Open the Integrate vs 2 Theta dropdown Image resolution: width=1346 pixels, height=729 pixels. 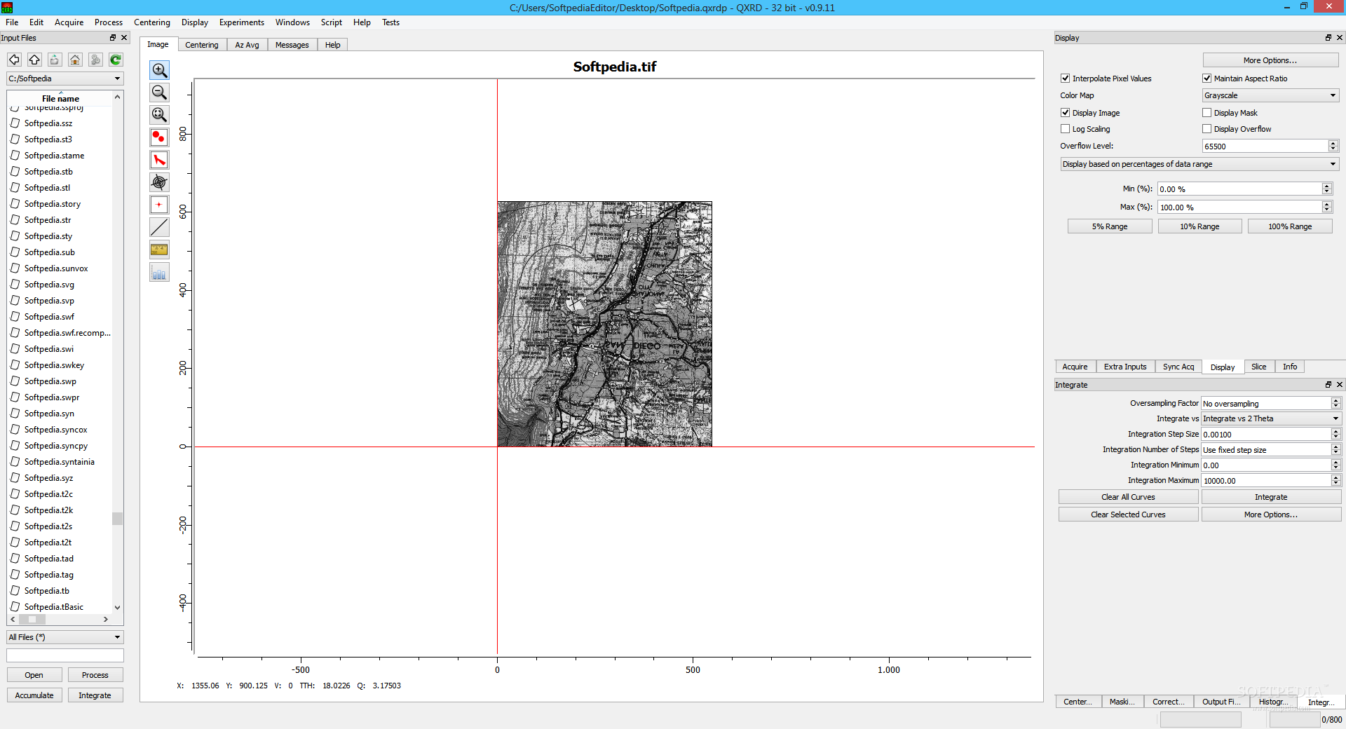(1270, 418)
